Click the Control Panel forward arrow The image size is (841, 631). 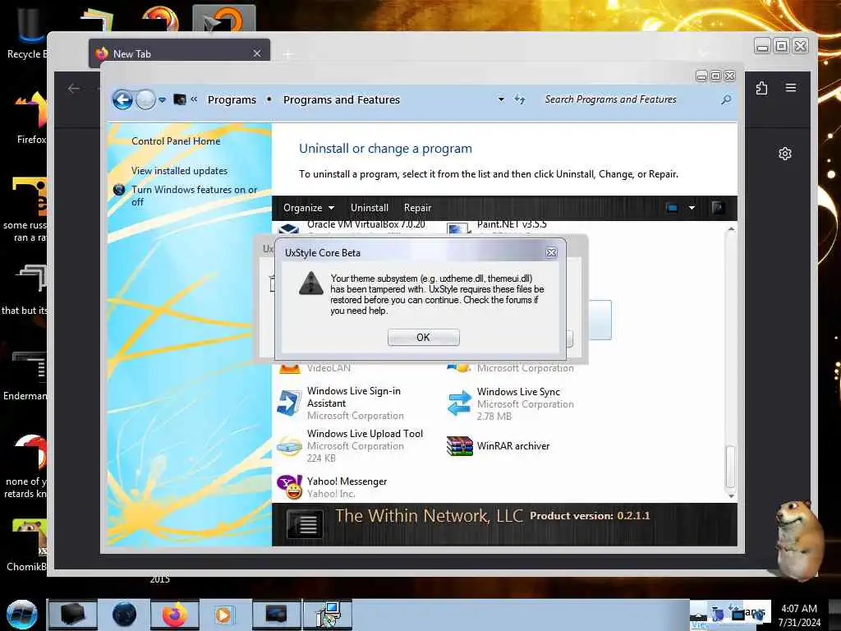click(145, 99)
